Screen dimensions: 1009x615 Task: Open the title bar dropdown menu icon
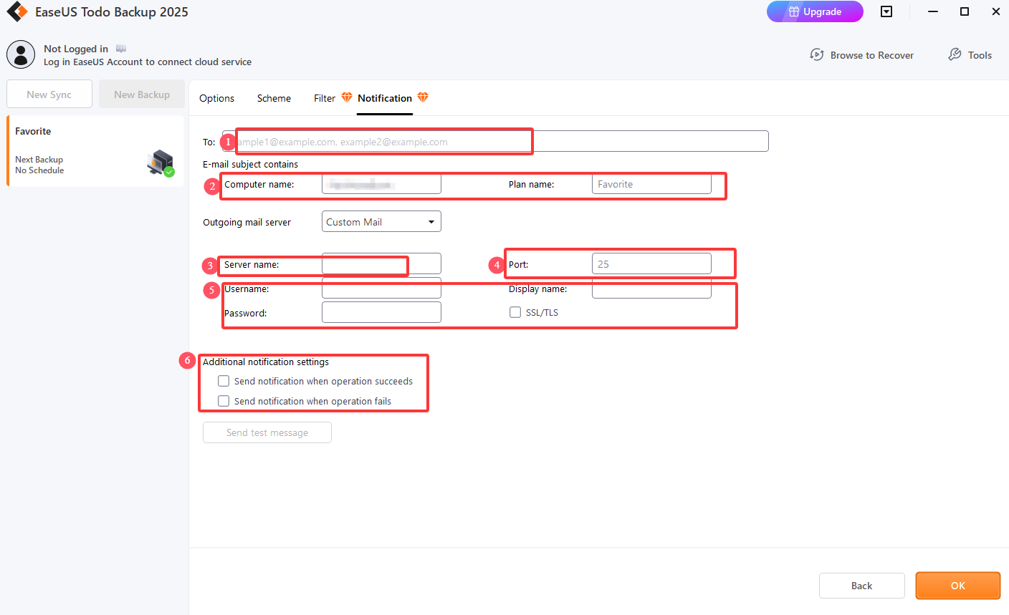[886, 11]
